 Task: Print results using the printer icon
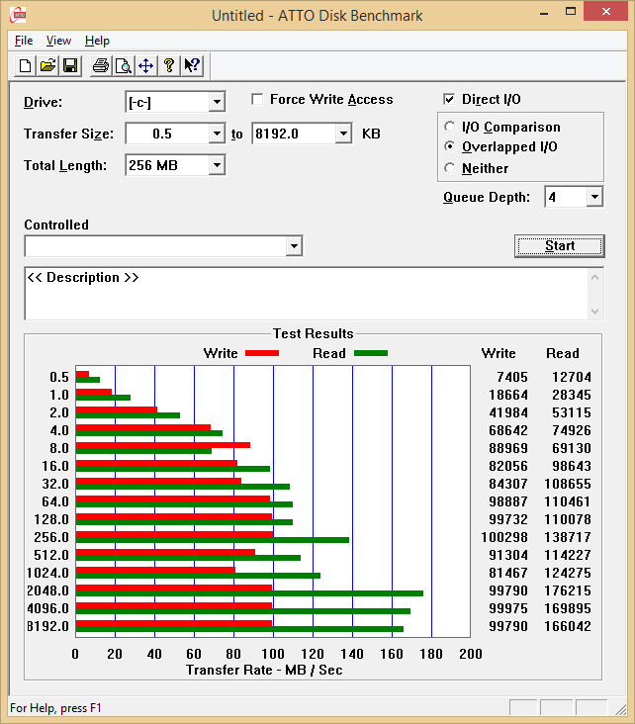click(x=101, y=65)
